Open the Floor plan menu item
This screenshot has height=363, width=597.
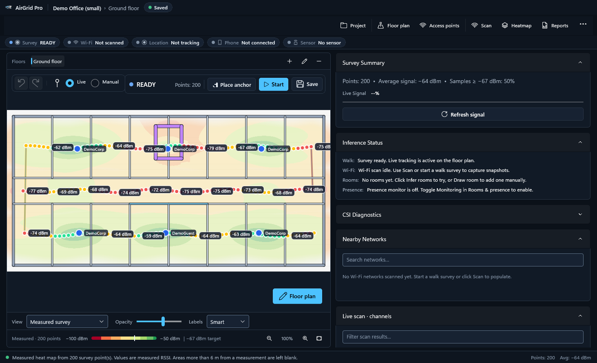[394, 25]
